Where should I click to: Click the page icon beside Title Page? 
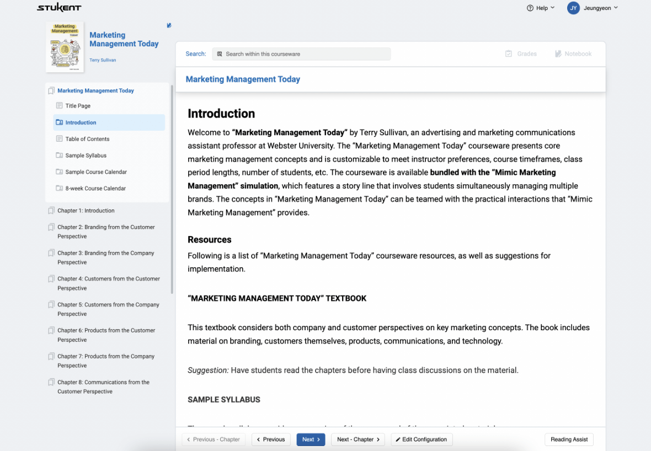(x=60, y=105)
